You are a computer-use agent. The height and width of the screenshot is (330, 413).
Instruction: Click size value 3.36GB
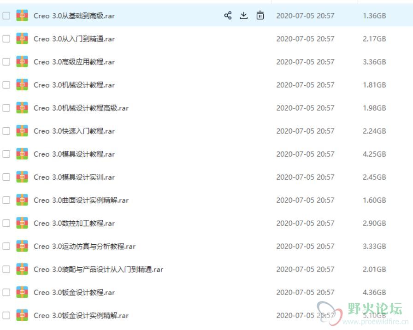tap(374, 62)
